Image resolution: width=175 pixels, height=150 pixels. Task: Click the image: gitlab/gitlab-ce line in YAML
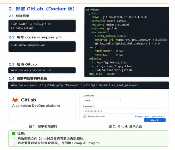(x=119, y=17)
